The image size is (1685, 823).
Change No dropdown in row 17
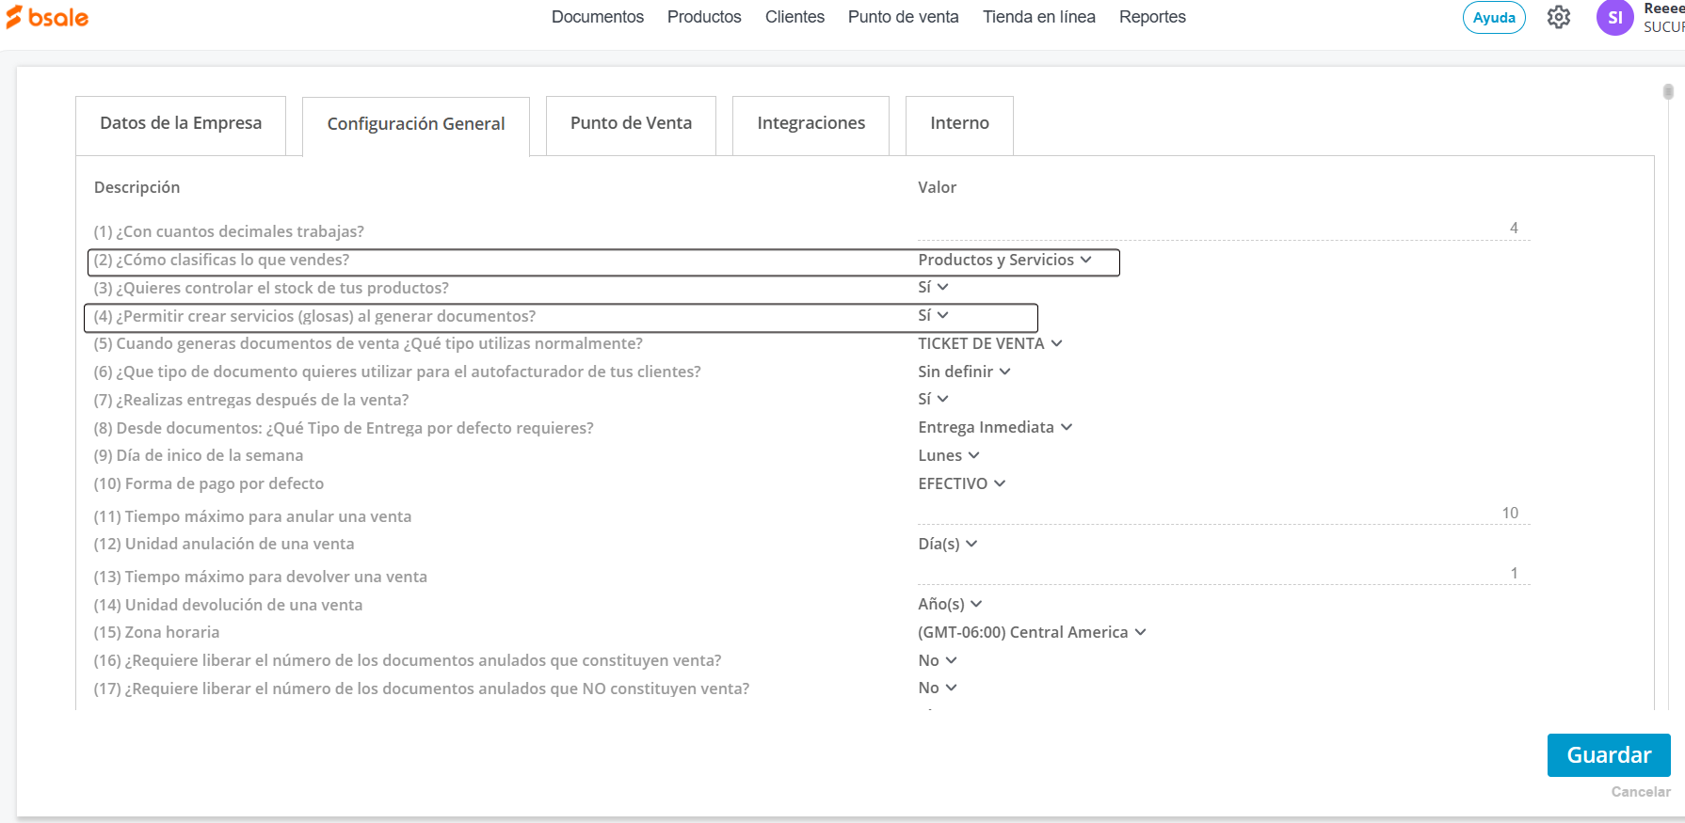tap(938, 688)
